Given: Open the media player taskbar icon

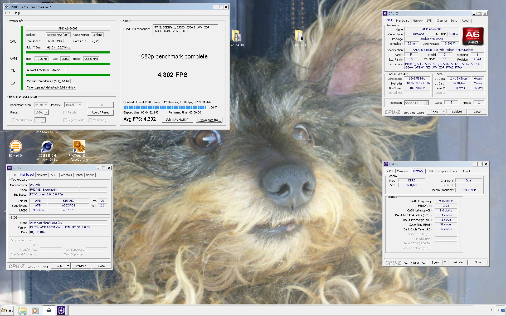Looking at the screenshot, I should click(35, 310).
